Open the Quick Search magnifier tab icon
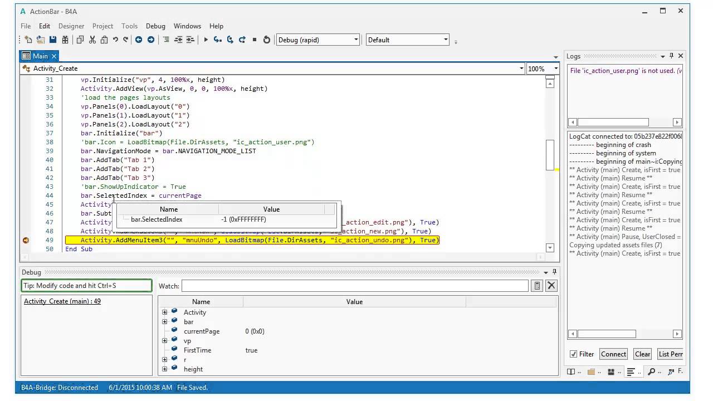The height and width of the screenshot is (401, 713). pyautogui.click(x=651, y=371)
